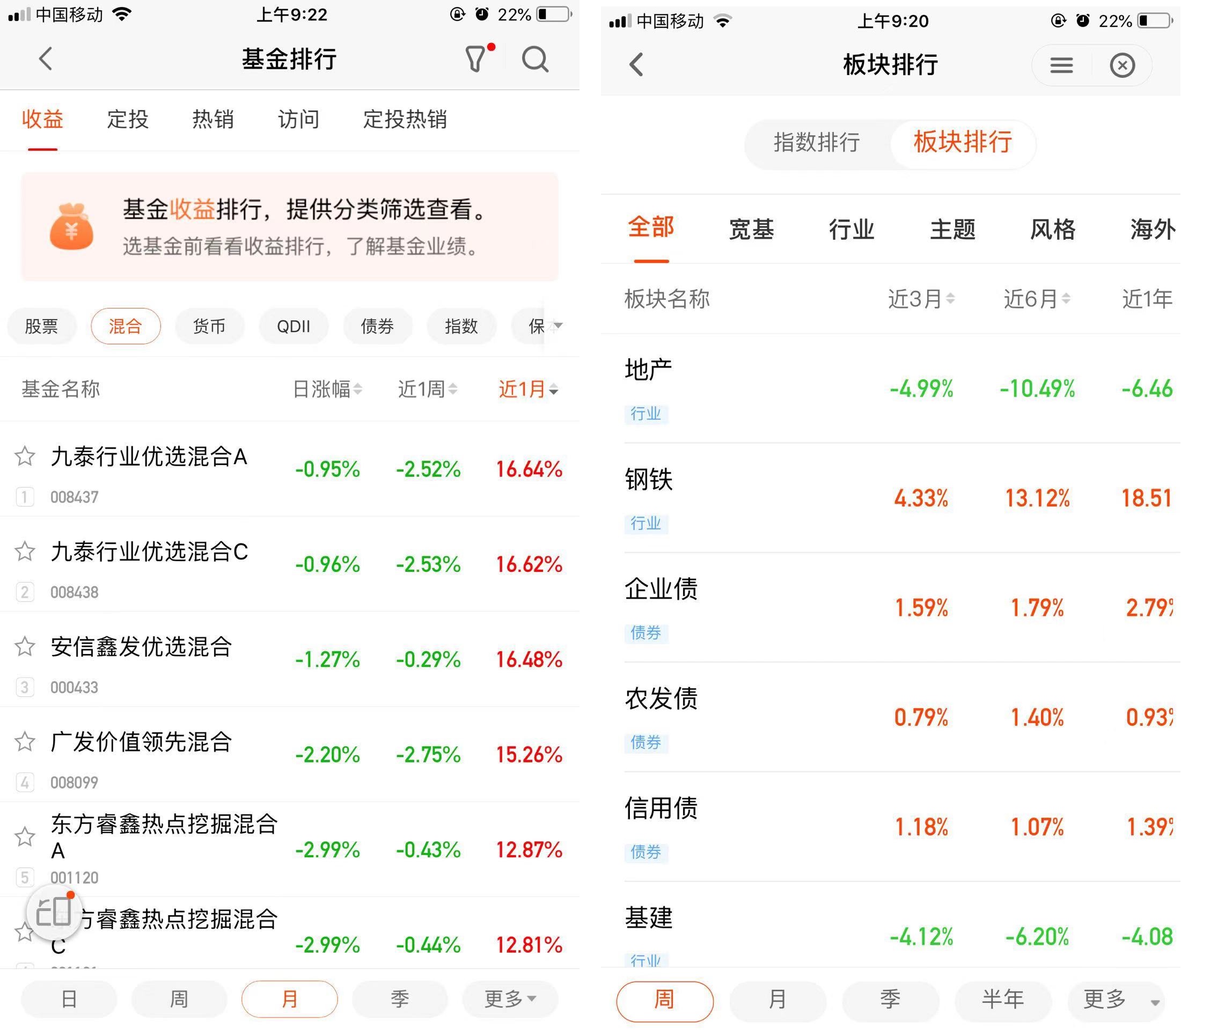1232x1030 pixels.
Task: Sort sectors by 近3月 column
Action: (920, 299)
